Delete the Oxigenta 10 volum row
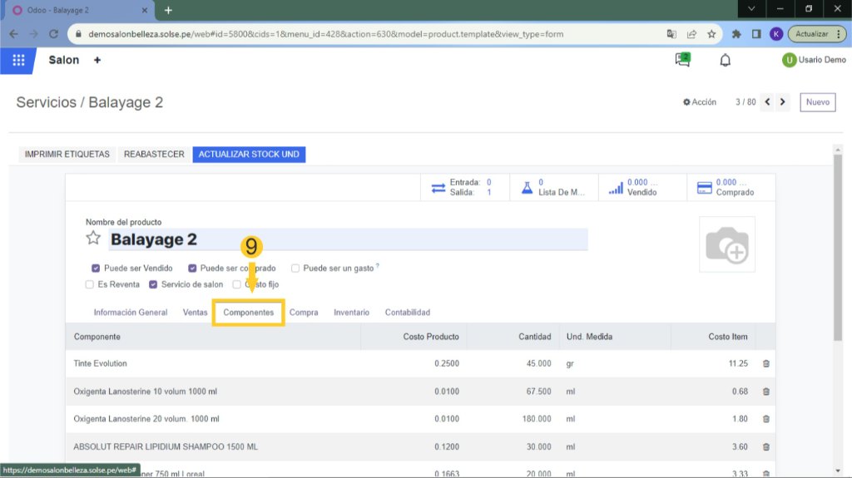 765,392
